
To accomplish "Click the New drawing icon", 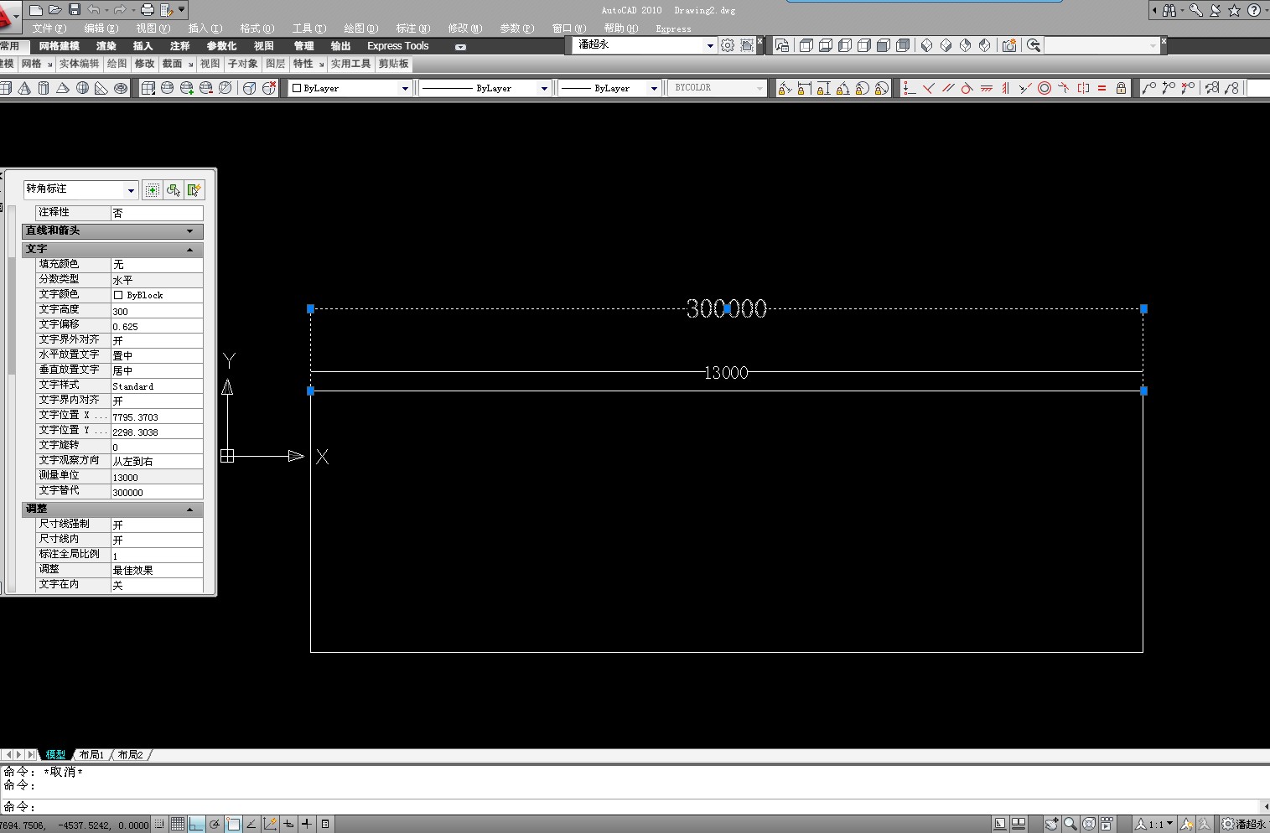I will 35,10.
